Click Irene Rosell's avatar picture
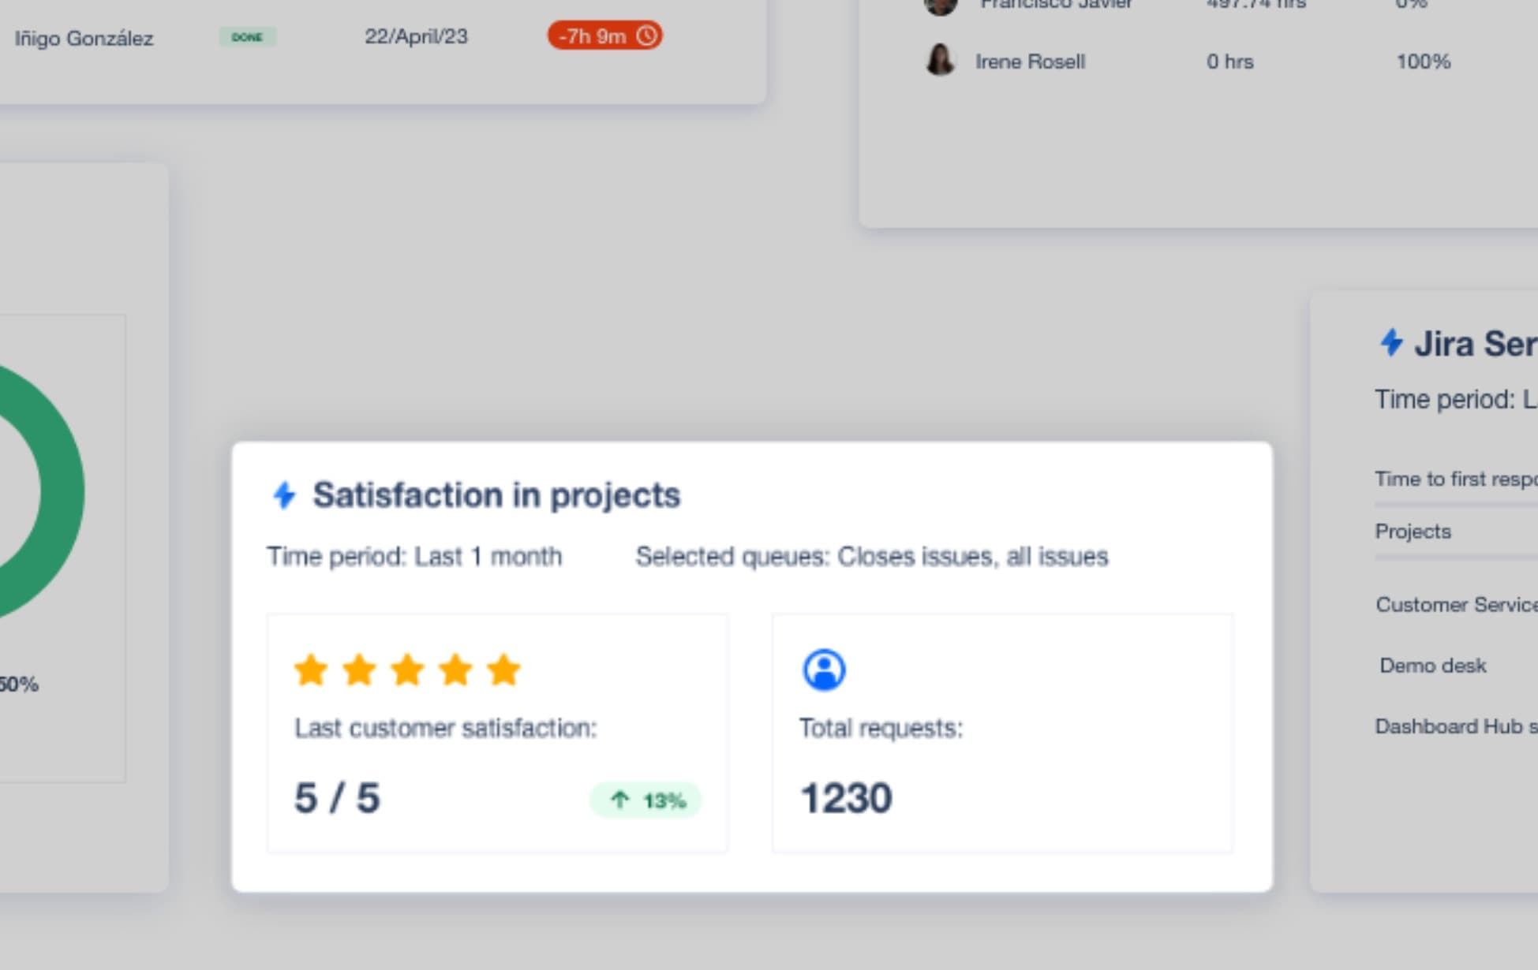Image resolution: width=1538 pixels, height=970 pixels. click(940, 61)
